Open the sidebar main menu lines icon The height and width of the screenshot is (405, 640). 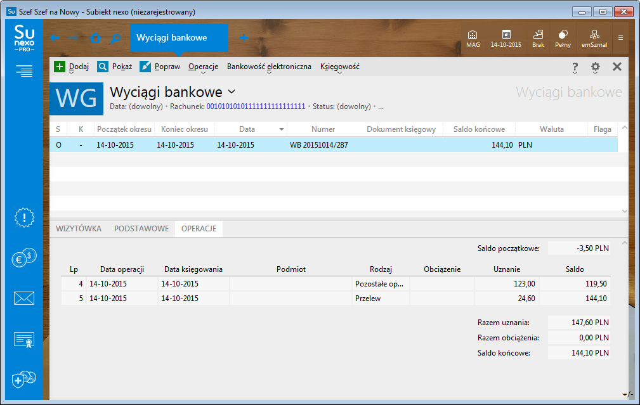click(24, 71)
